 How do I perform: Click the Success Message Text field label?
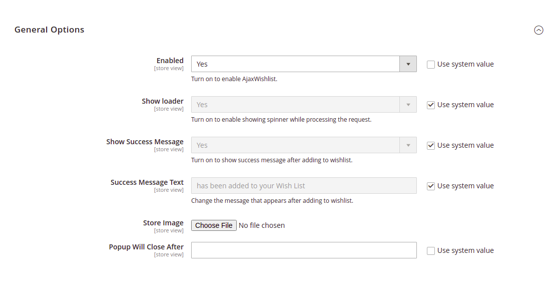click(147, 182)
